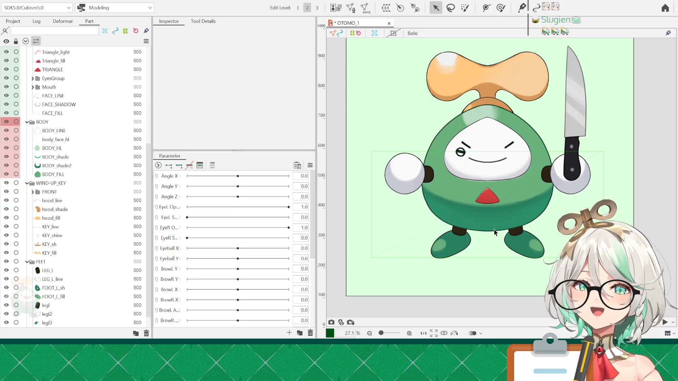Viewport: 678px width, 381px height.
Task: Hide the TRIANGLE layer with eye icon
Action: pyautogui.click(x=6, y=69)
